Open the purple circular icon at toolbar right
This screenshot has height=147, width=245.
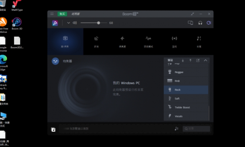pyautogui.click(x=209, y=23)
